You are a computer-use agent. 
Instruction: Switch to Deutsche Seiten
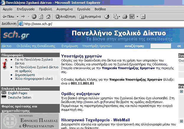point(20,97)
